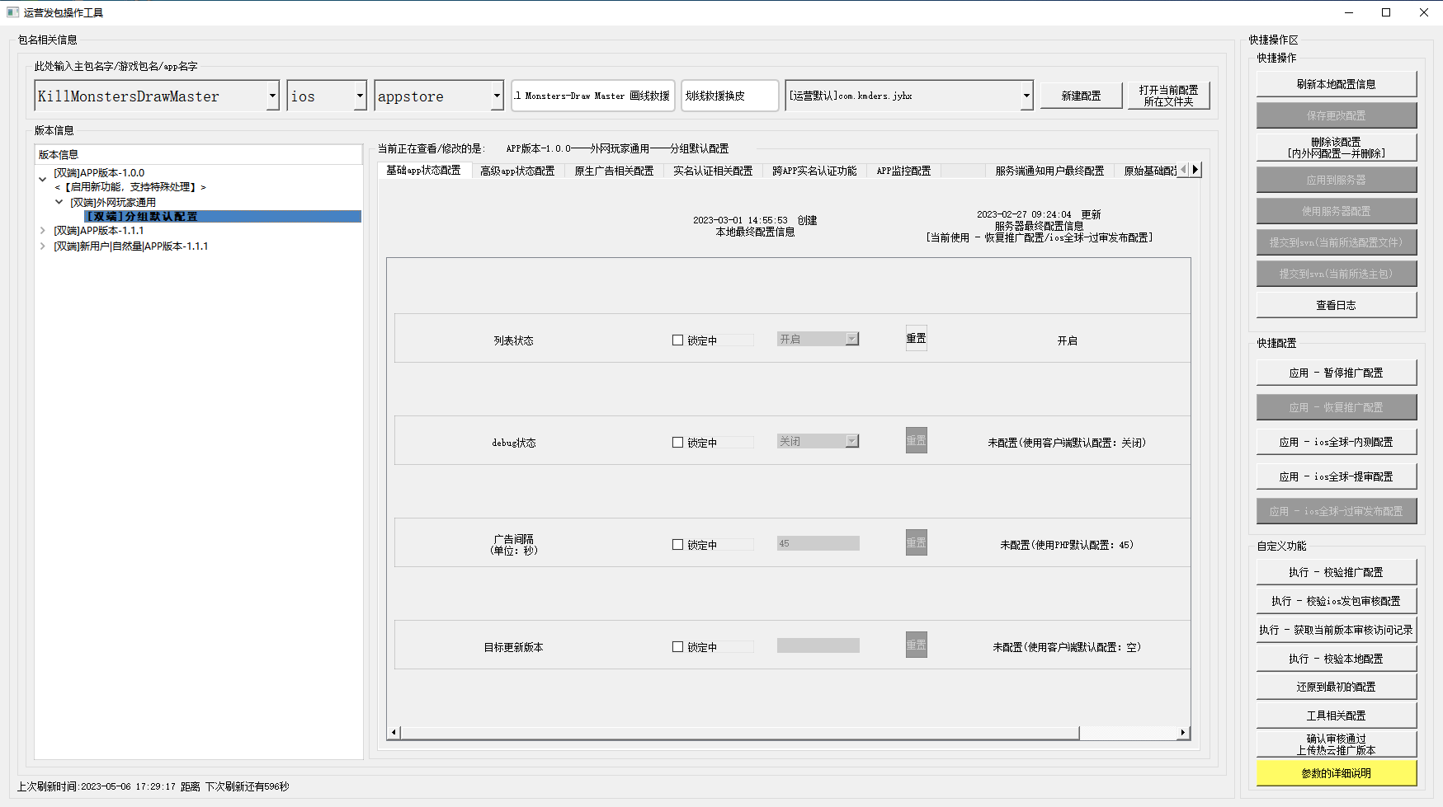The height and width of the screenshot is (807, 1443).
Task: Select [双端]外网玩家通用 tree item
Action: pos(113,202)
